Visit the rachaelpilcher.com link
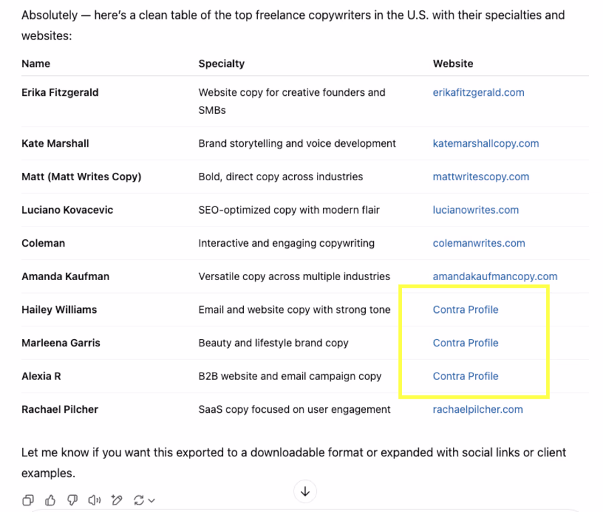This screenshot has width=603, height=512. [x=478, y=409]
